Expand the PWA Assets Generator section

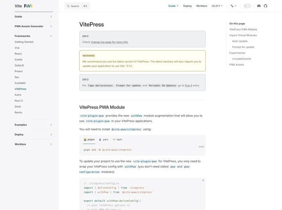coord(34,26)
